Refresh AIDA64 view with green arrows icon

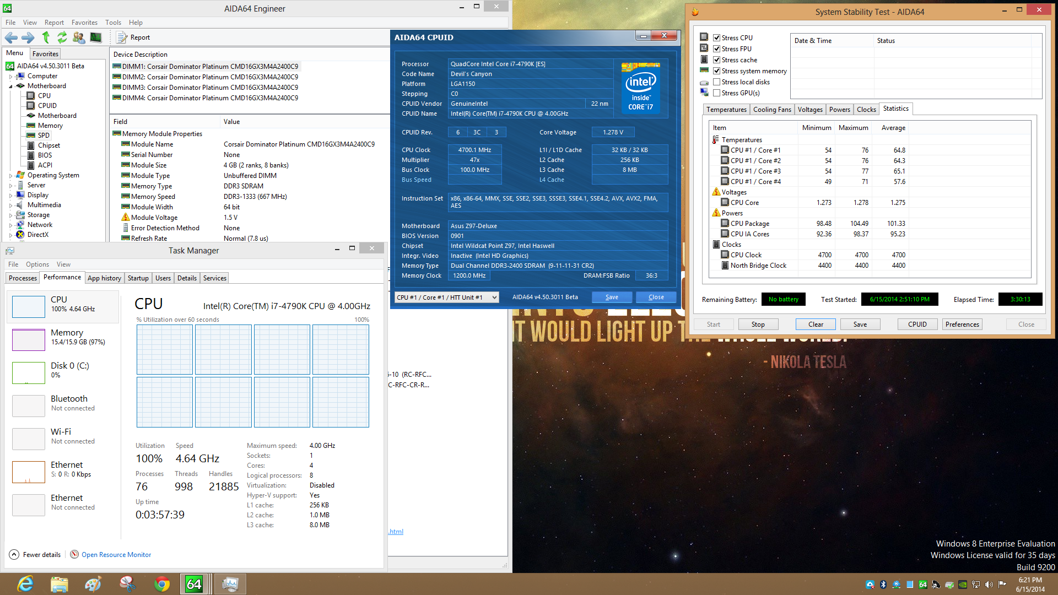pyautogui.click(x=62, y=37)
